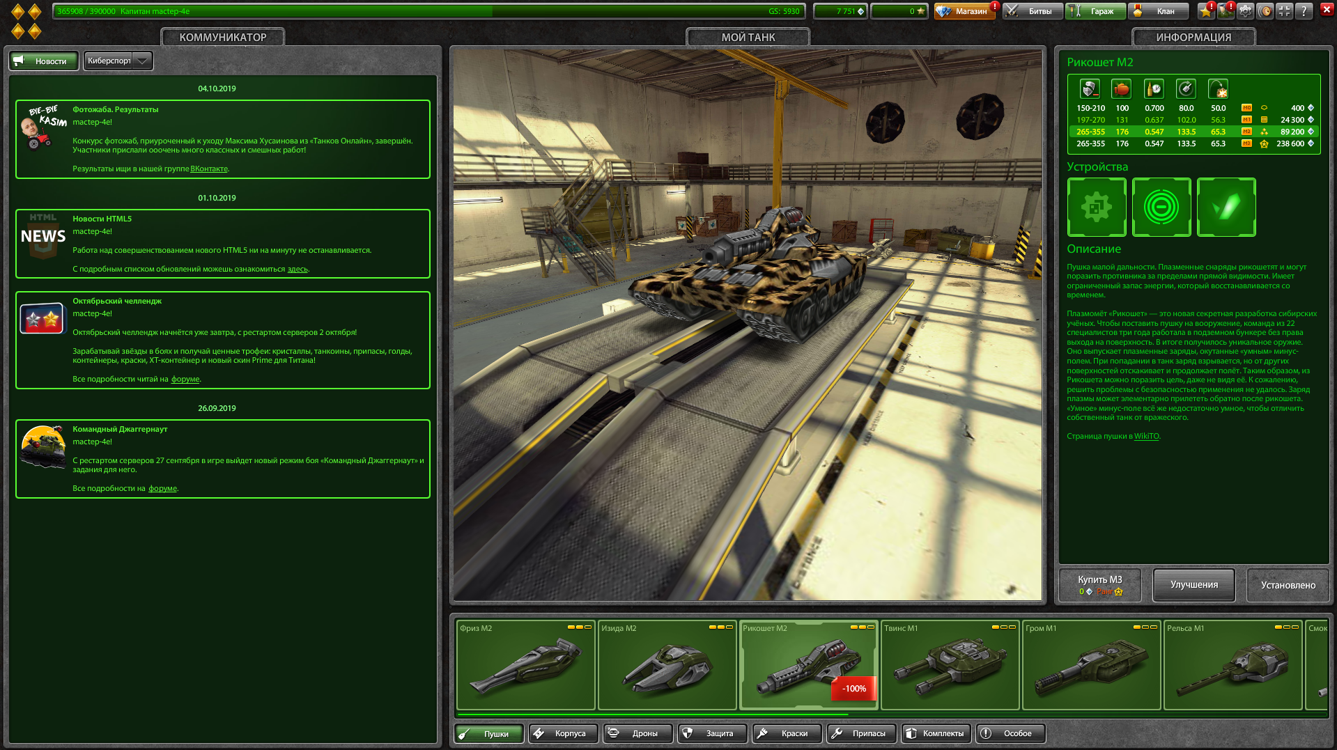Click the M1 modification badge
Viewport: 1337px width, 750px height.
click(1246, 120)
